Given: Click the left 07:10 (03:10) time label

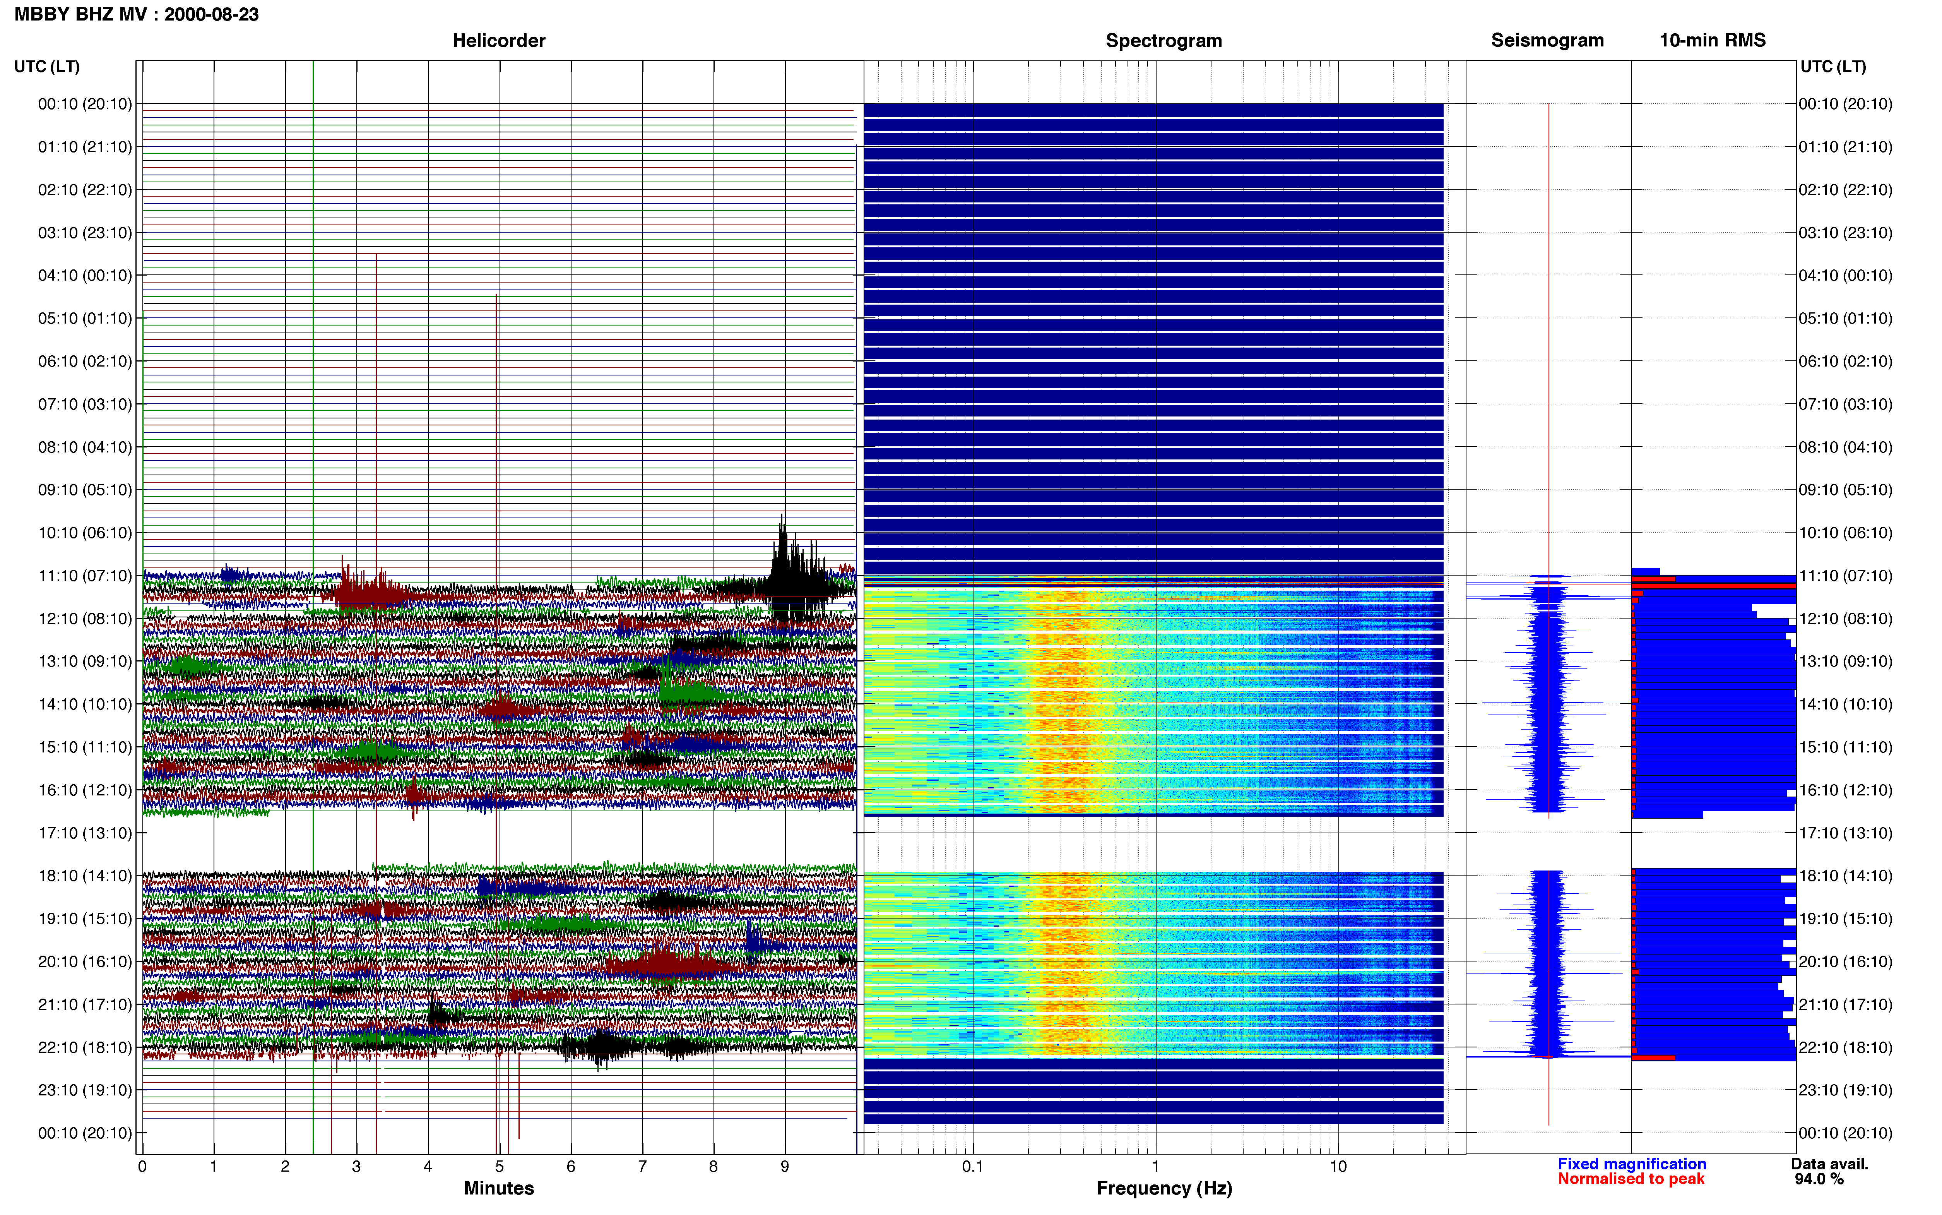Looking at the screenshot, I should pos(85,404).
